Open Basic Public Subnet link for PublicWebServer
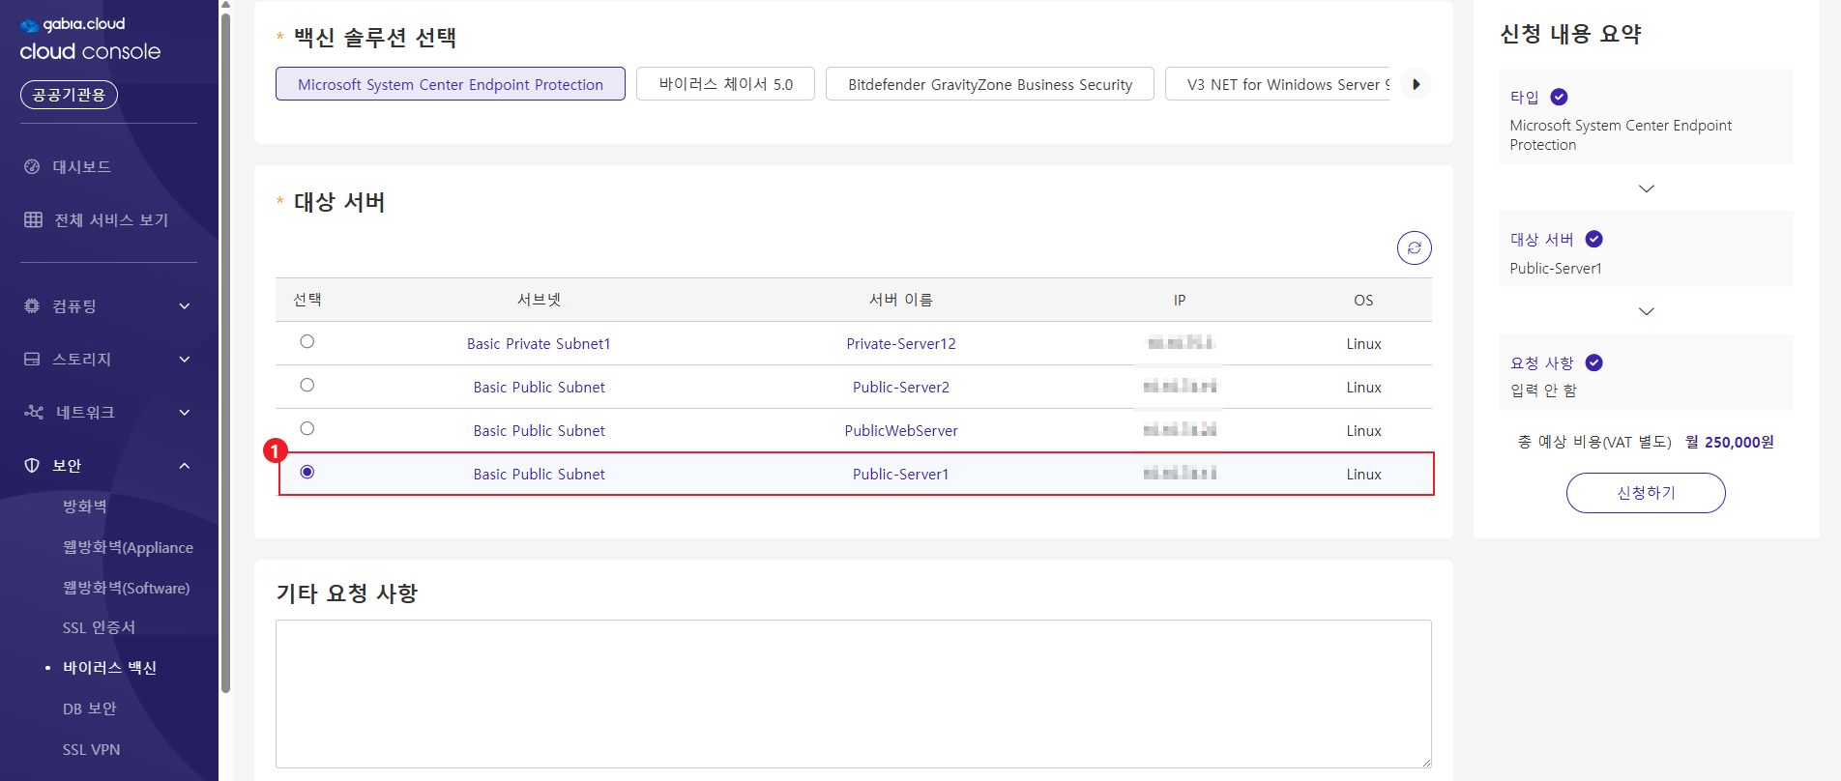This screenshot has width=1841, height=781. pyautogui.click(x=539, y=430)
